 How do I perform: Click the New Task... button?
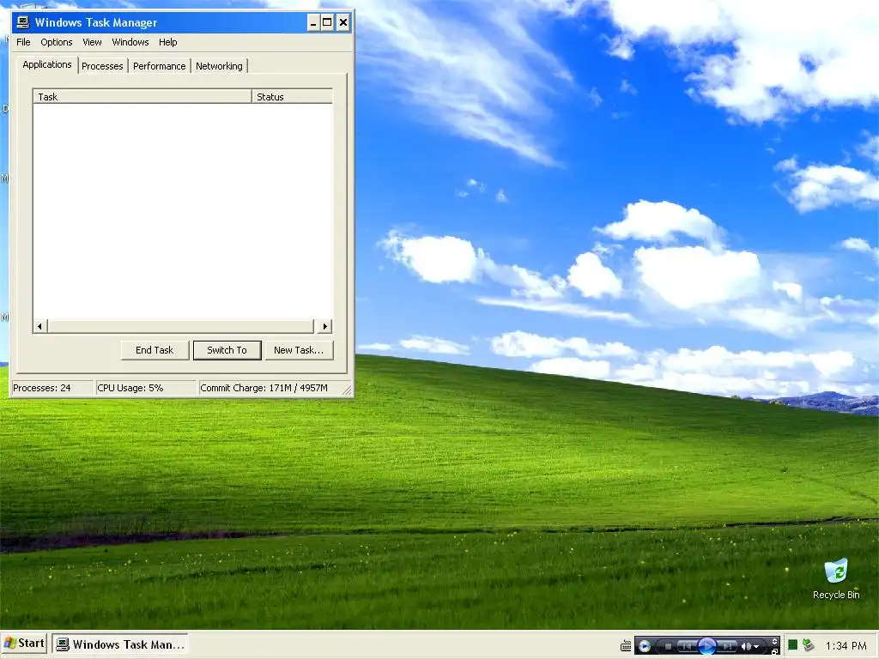[x=299, y=350]
